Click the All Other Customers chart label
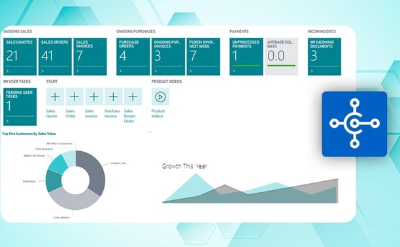The image size is (400, 247). [59, 143]
